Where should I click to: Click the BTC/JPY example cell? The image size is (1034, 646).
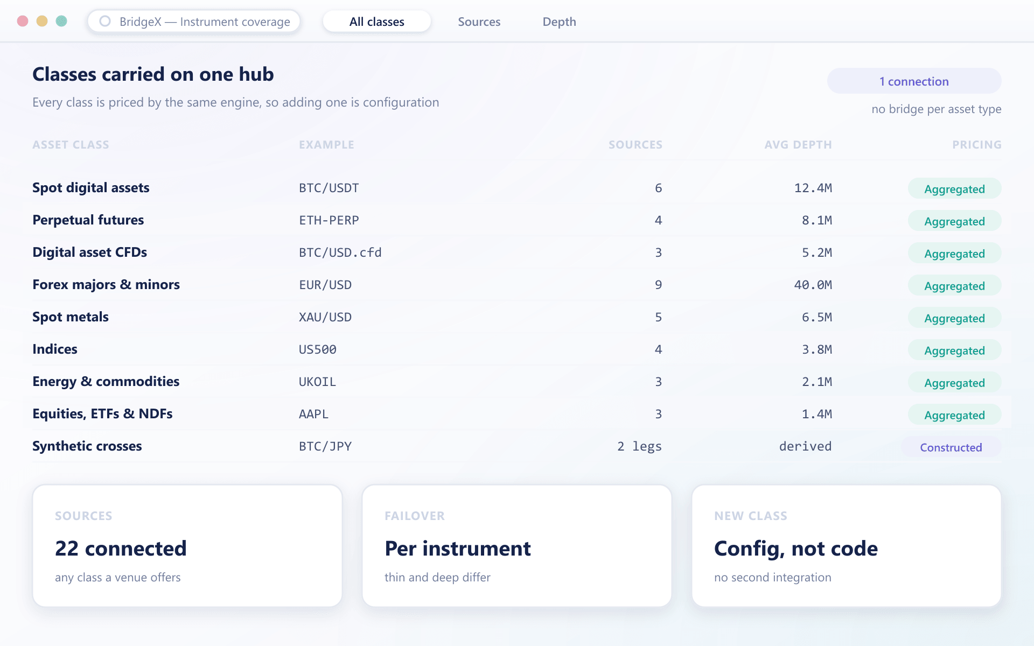click(325, 446)
